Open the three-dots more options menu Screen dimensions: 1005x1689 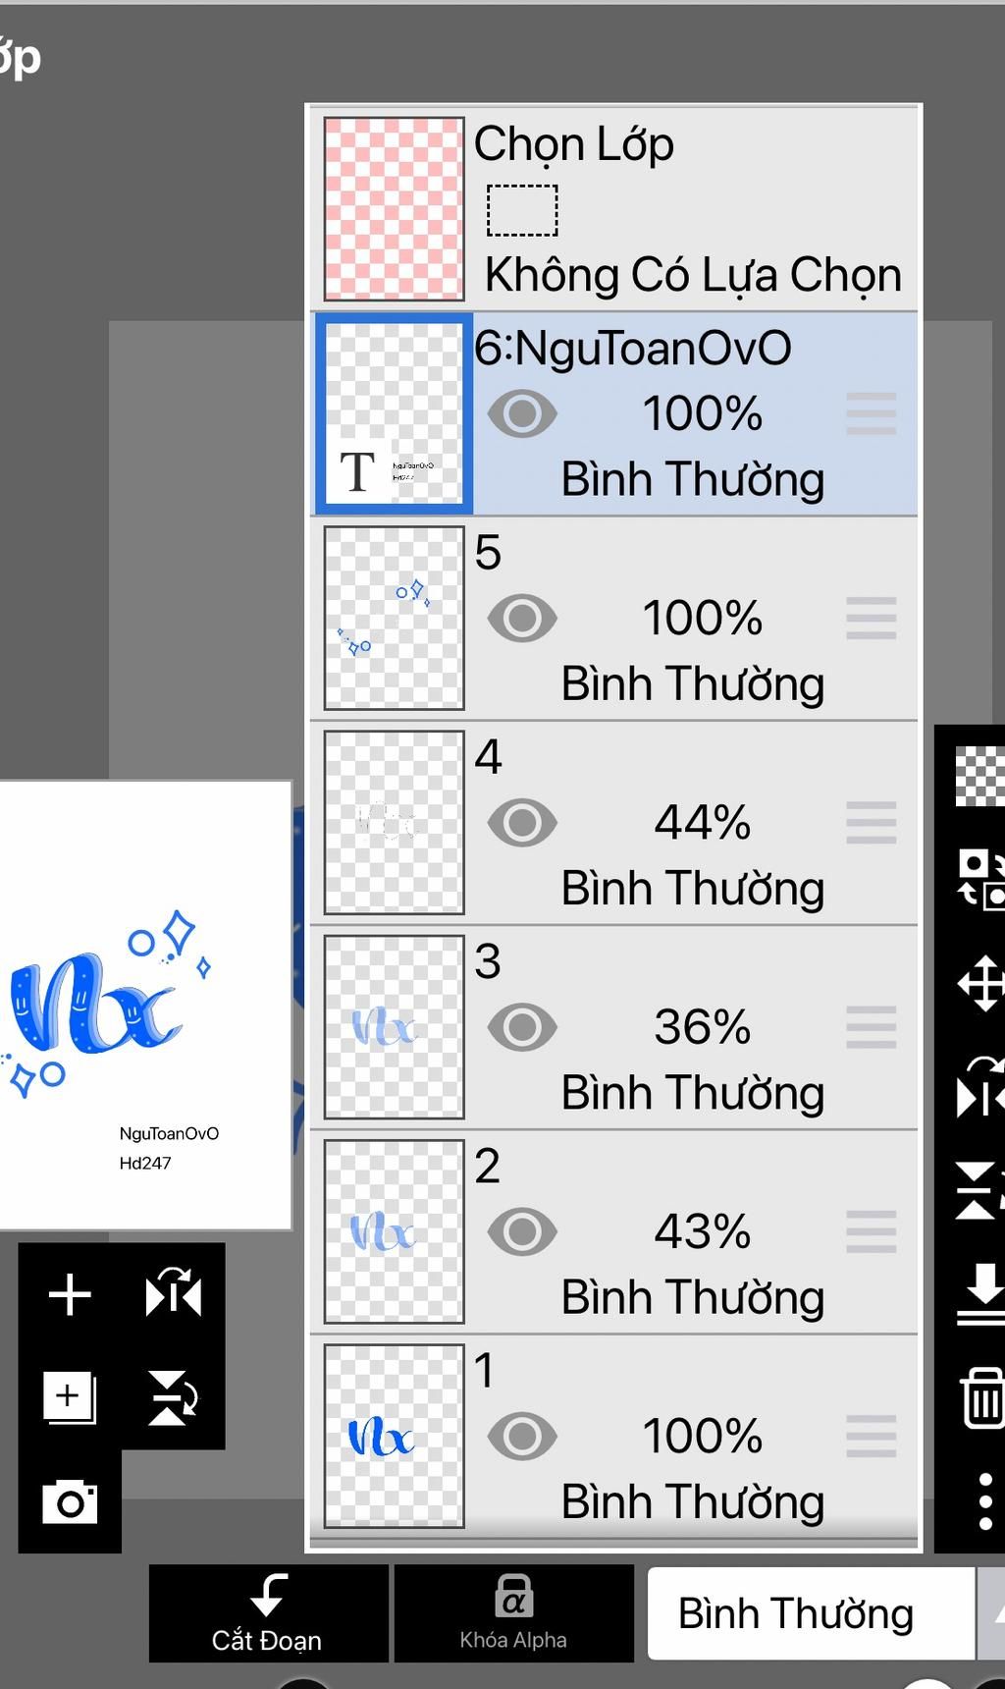point(985,1500)
